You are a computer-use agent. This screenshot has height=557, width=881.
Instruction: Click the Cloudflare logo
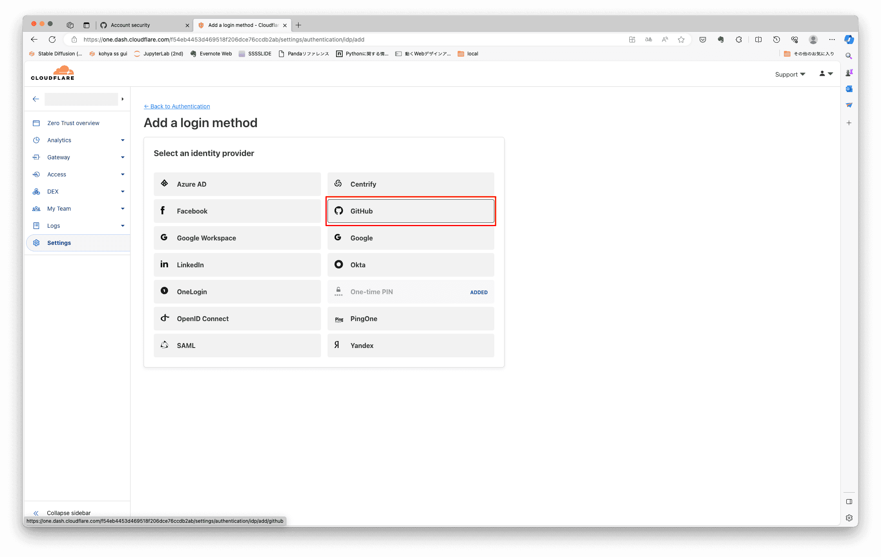coord(53,73)
